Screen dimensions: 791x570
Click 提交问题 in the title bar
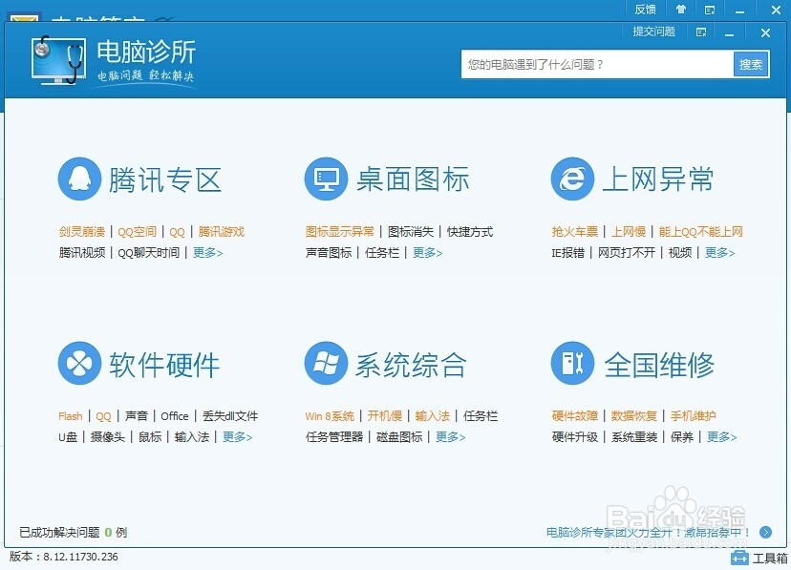(x=653, y=32)
